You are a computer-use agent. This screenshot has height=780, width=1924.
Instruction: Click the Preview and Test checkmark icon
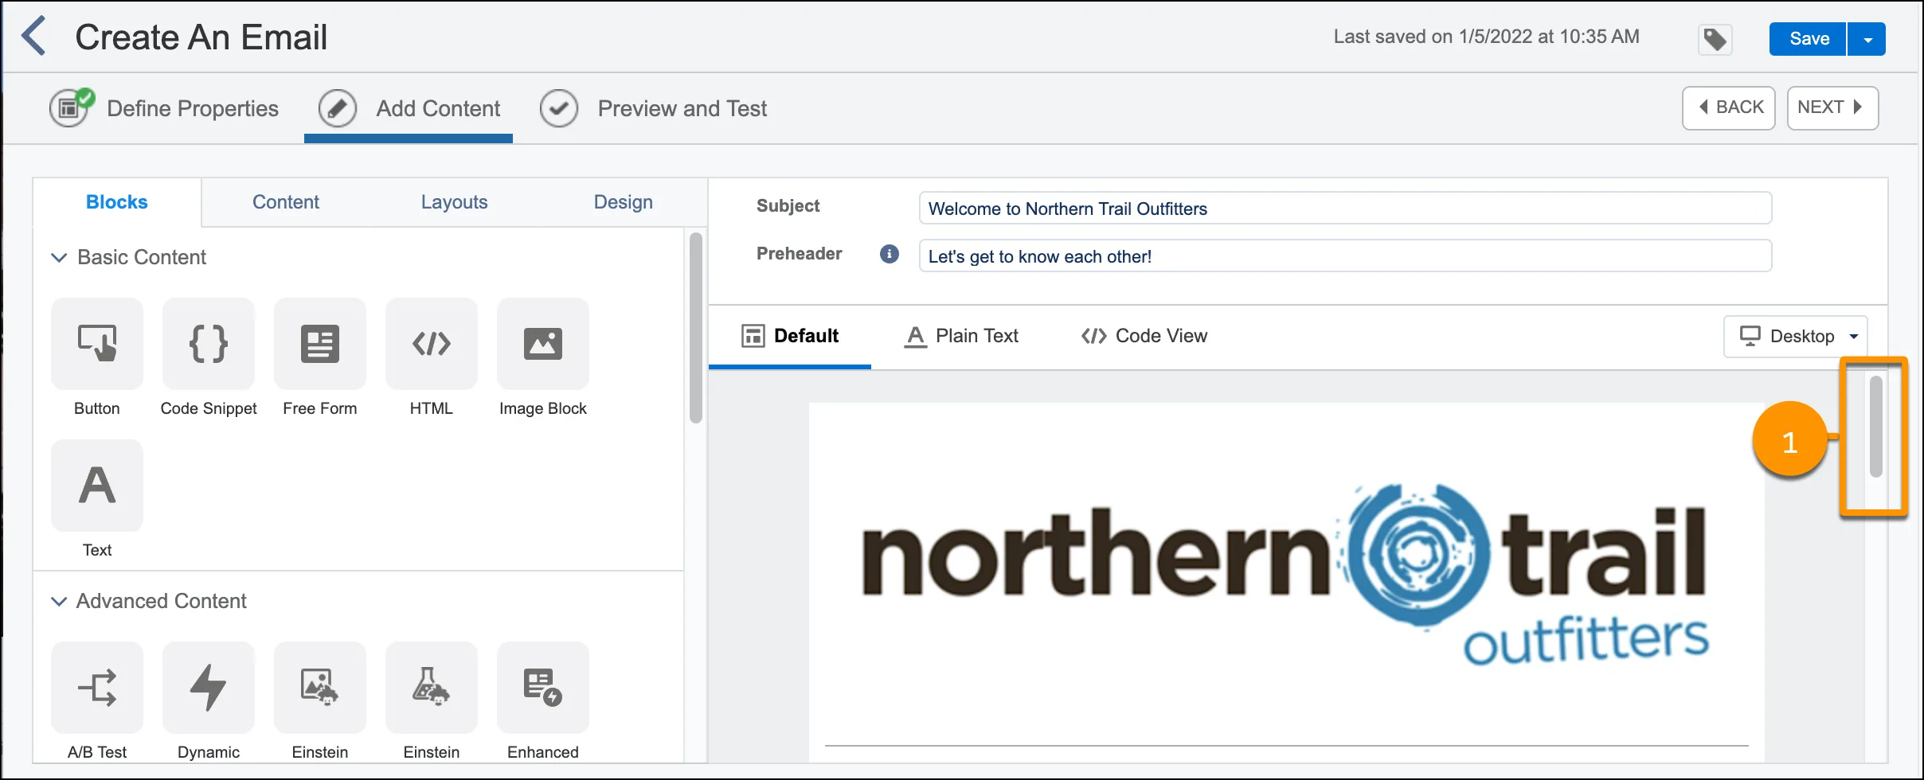pyautogui.click(x=559, y=108)
